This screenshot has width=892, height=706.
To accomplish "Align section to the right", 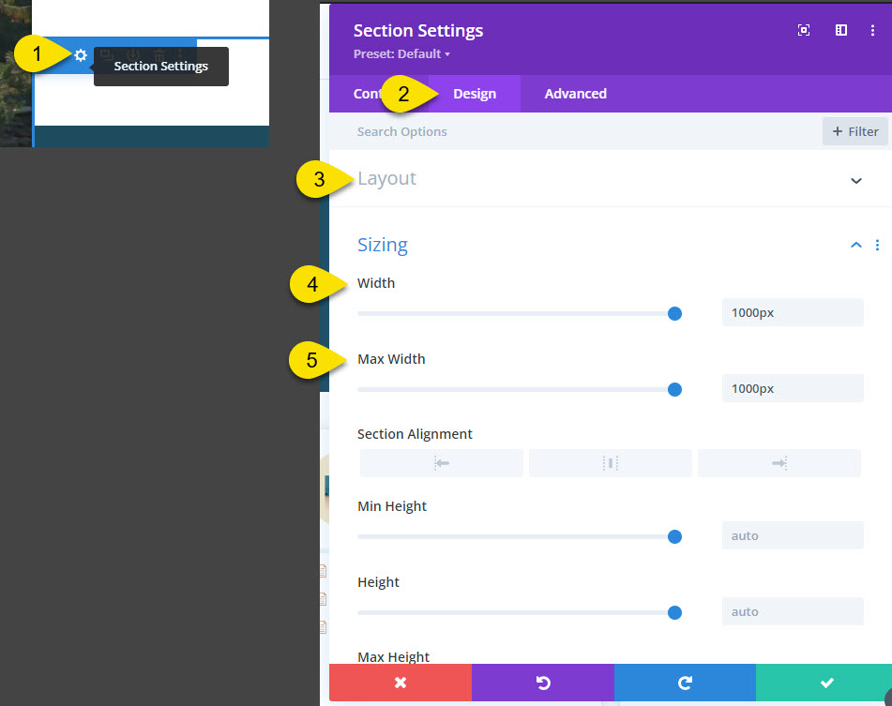I will pos(779,463).
